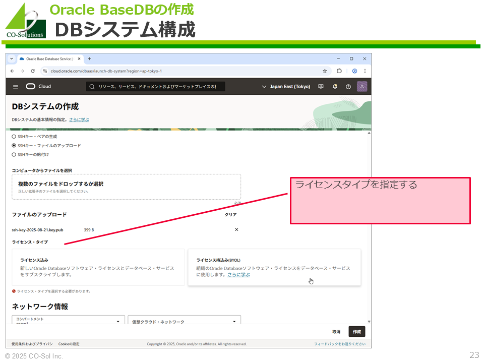Click the file drop zone 複数のファイルをドロップするか選択
Viewport: 484px width, 363px height.
point(126,187)
